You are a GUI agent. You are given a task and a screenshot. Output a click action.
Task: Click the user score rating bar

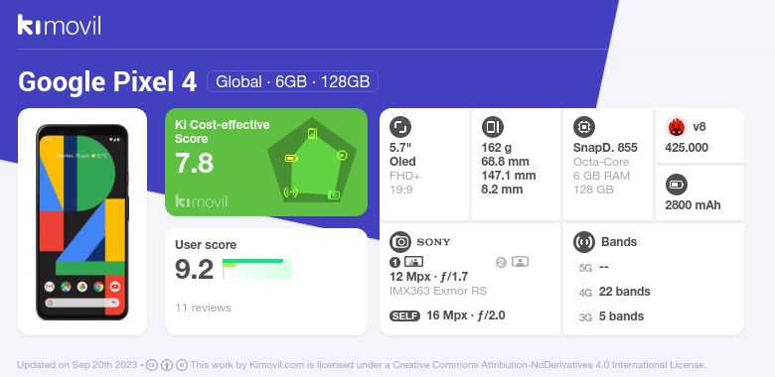(x=256, y=269)
